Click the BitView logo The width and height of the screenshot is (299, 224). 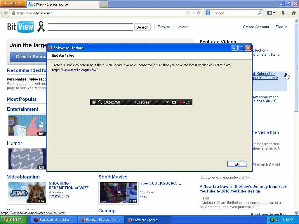[21, 27]
